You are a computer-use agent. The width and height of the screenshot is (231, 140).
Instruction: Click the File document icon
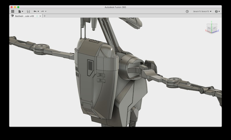(19, 11)
